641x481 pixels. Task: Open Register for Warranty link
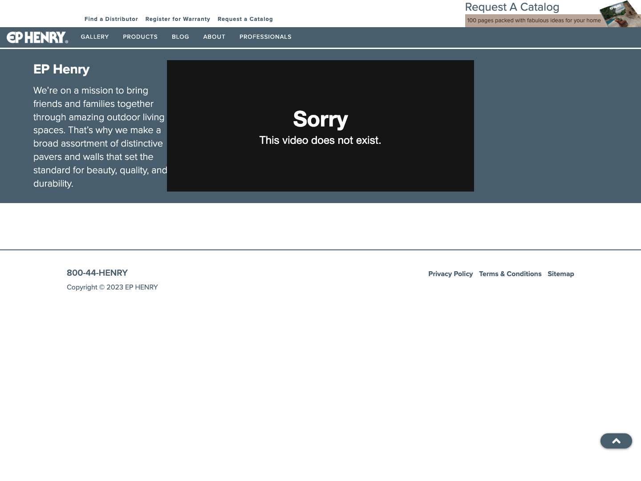(178, 19)
